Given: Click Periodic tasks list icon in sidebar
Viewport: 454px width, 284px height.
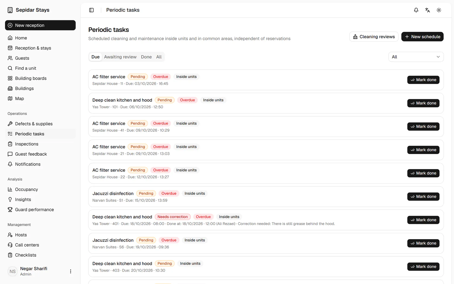Looking at the screenshot, I should [x=10, y=134].
